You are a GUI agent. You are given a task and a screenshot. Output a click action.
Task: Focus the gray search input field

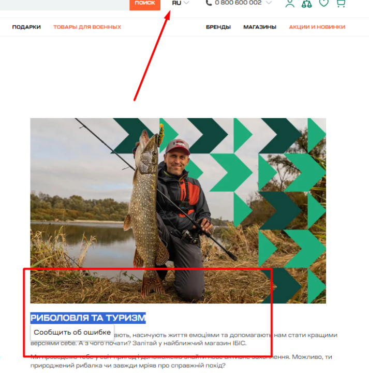pos(65,5)
